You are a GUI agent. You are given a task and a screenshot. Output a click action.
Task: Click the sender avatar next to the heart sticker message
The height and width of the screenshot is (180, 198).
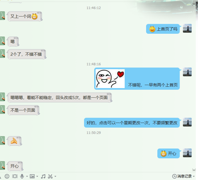pos(187,72)
